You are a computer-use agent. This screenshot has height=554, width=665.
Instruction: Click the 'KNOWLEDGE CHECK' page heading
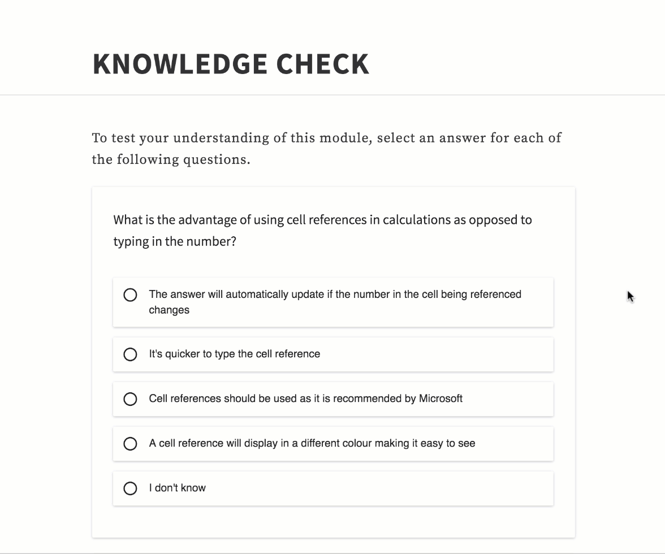[231, 64]
